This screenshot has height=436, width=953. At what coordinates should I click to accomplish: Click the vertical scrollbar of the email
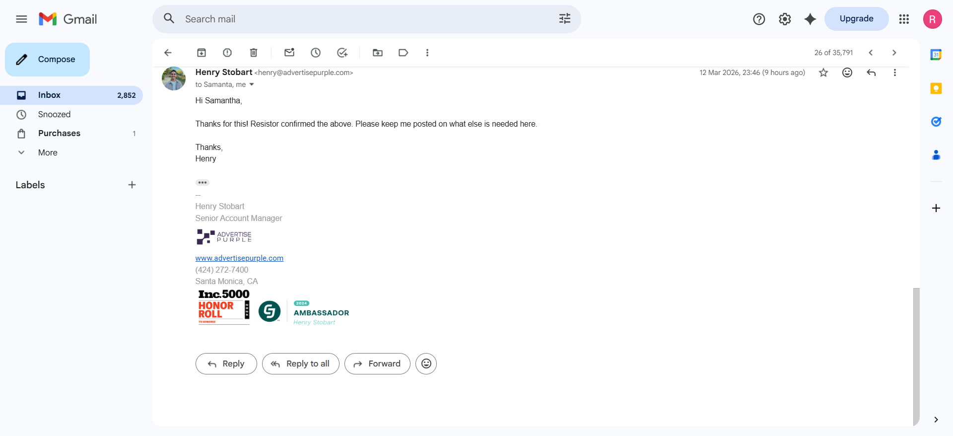pyautogui.click(x=916, y=357)
